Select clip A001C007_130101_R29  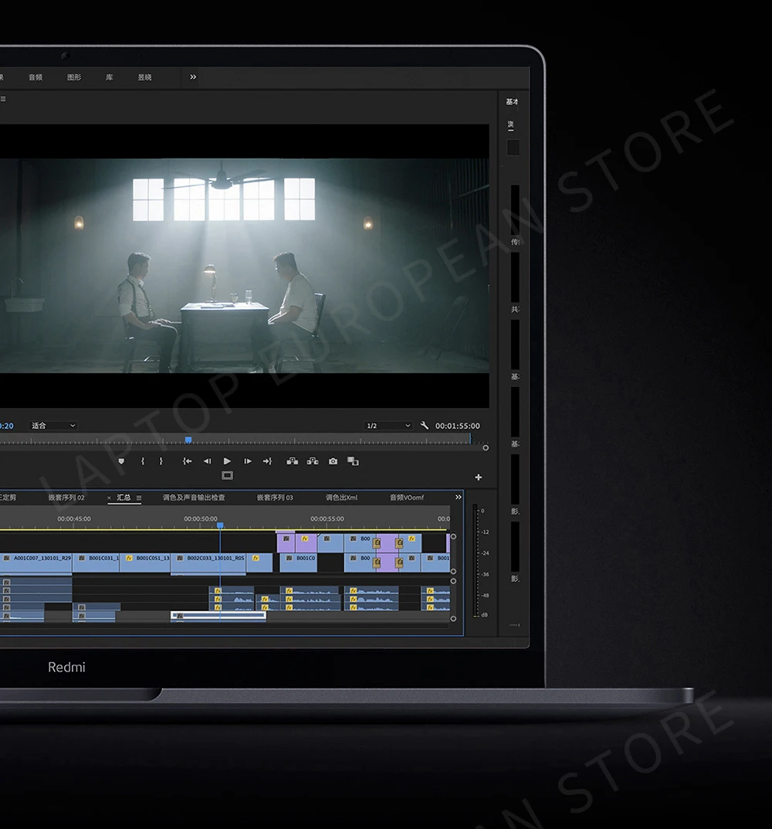[36, 562]
